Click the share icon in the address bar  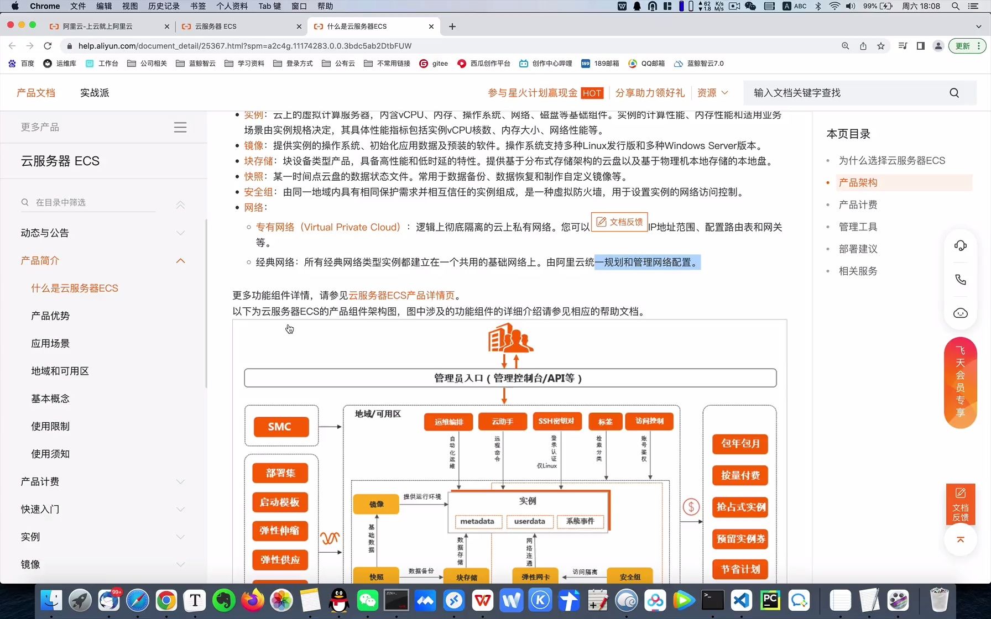point(863,46)
